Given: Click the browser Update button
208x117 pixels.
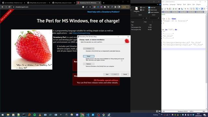Looking at the screenshot, I should coord(125,7).
